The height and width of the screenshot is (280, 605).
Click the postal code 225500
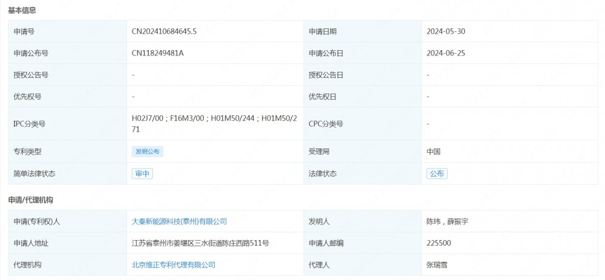coord(438,243)
